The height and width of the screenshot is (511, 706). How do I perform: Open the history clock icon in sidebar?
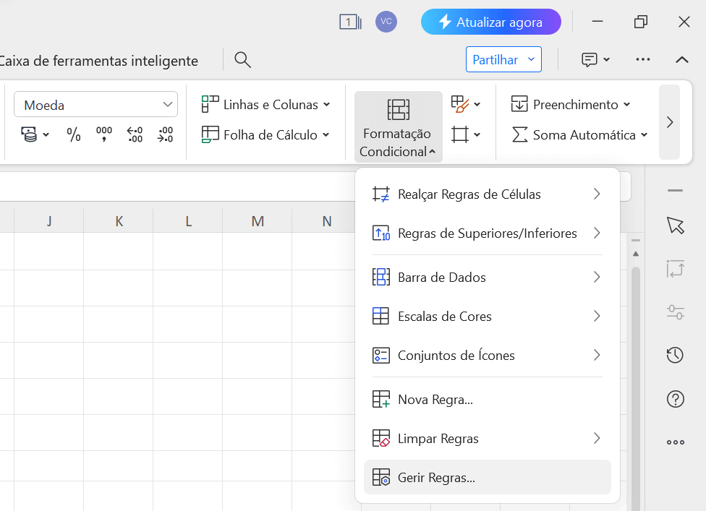pyautogui.click(x=675, y=355)
